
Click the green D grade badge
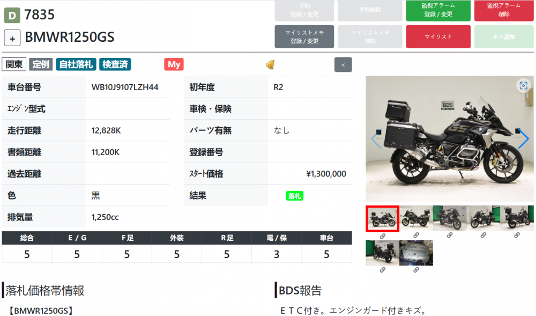click(12, 15)
